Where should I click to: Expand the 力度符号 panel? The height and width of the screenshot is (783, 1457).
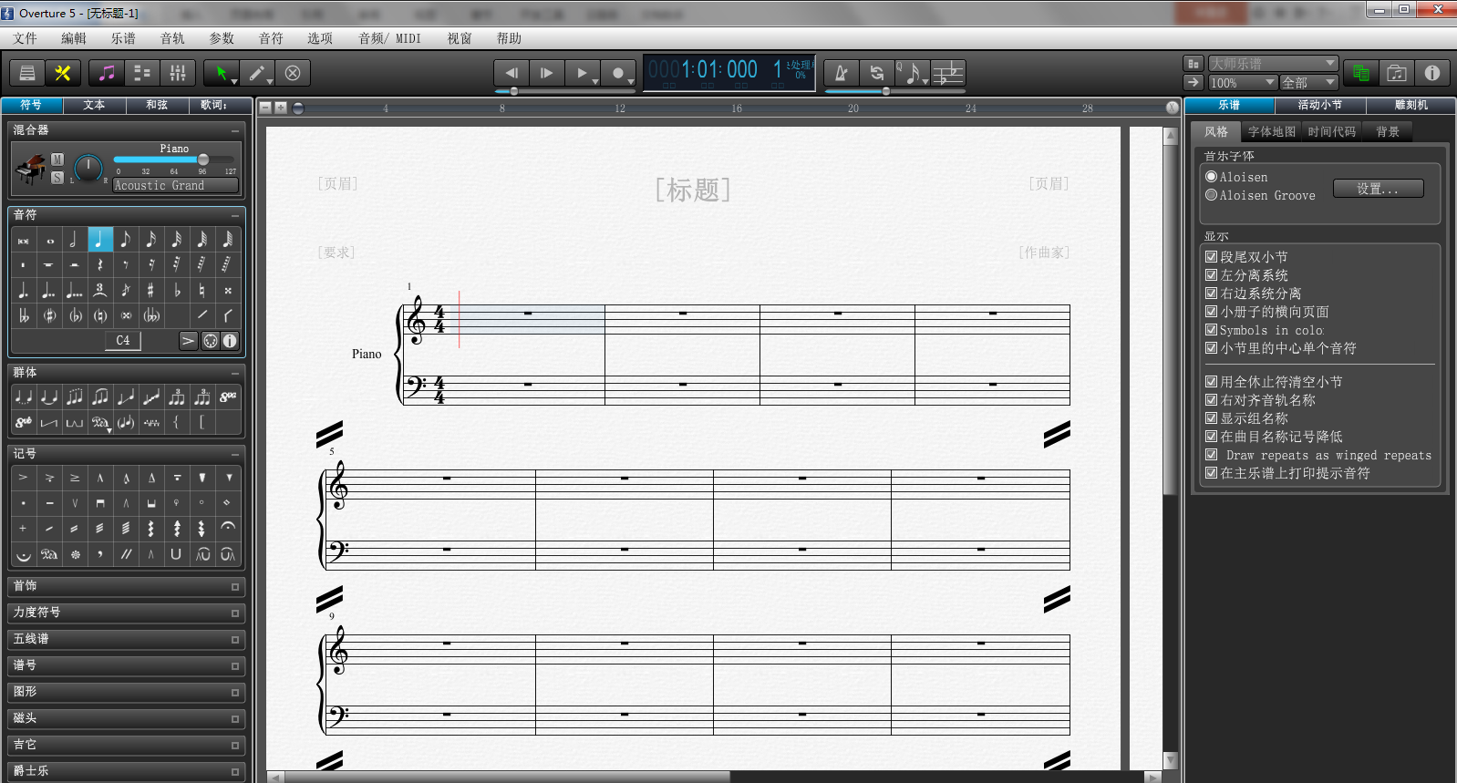(126, 613)
